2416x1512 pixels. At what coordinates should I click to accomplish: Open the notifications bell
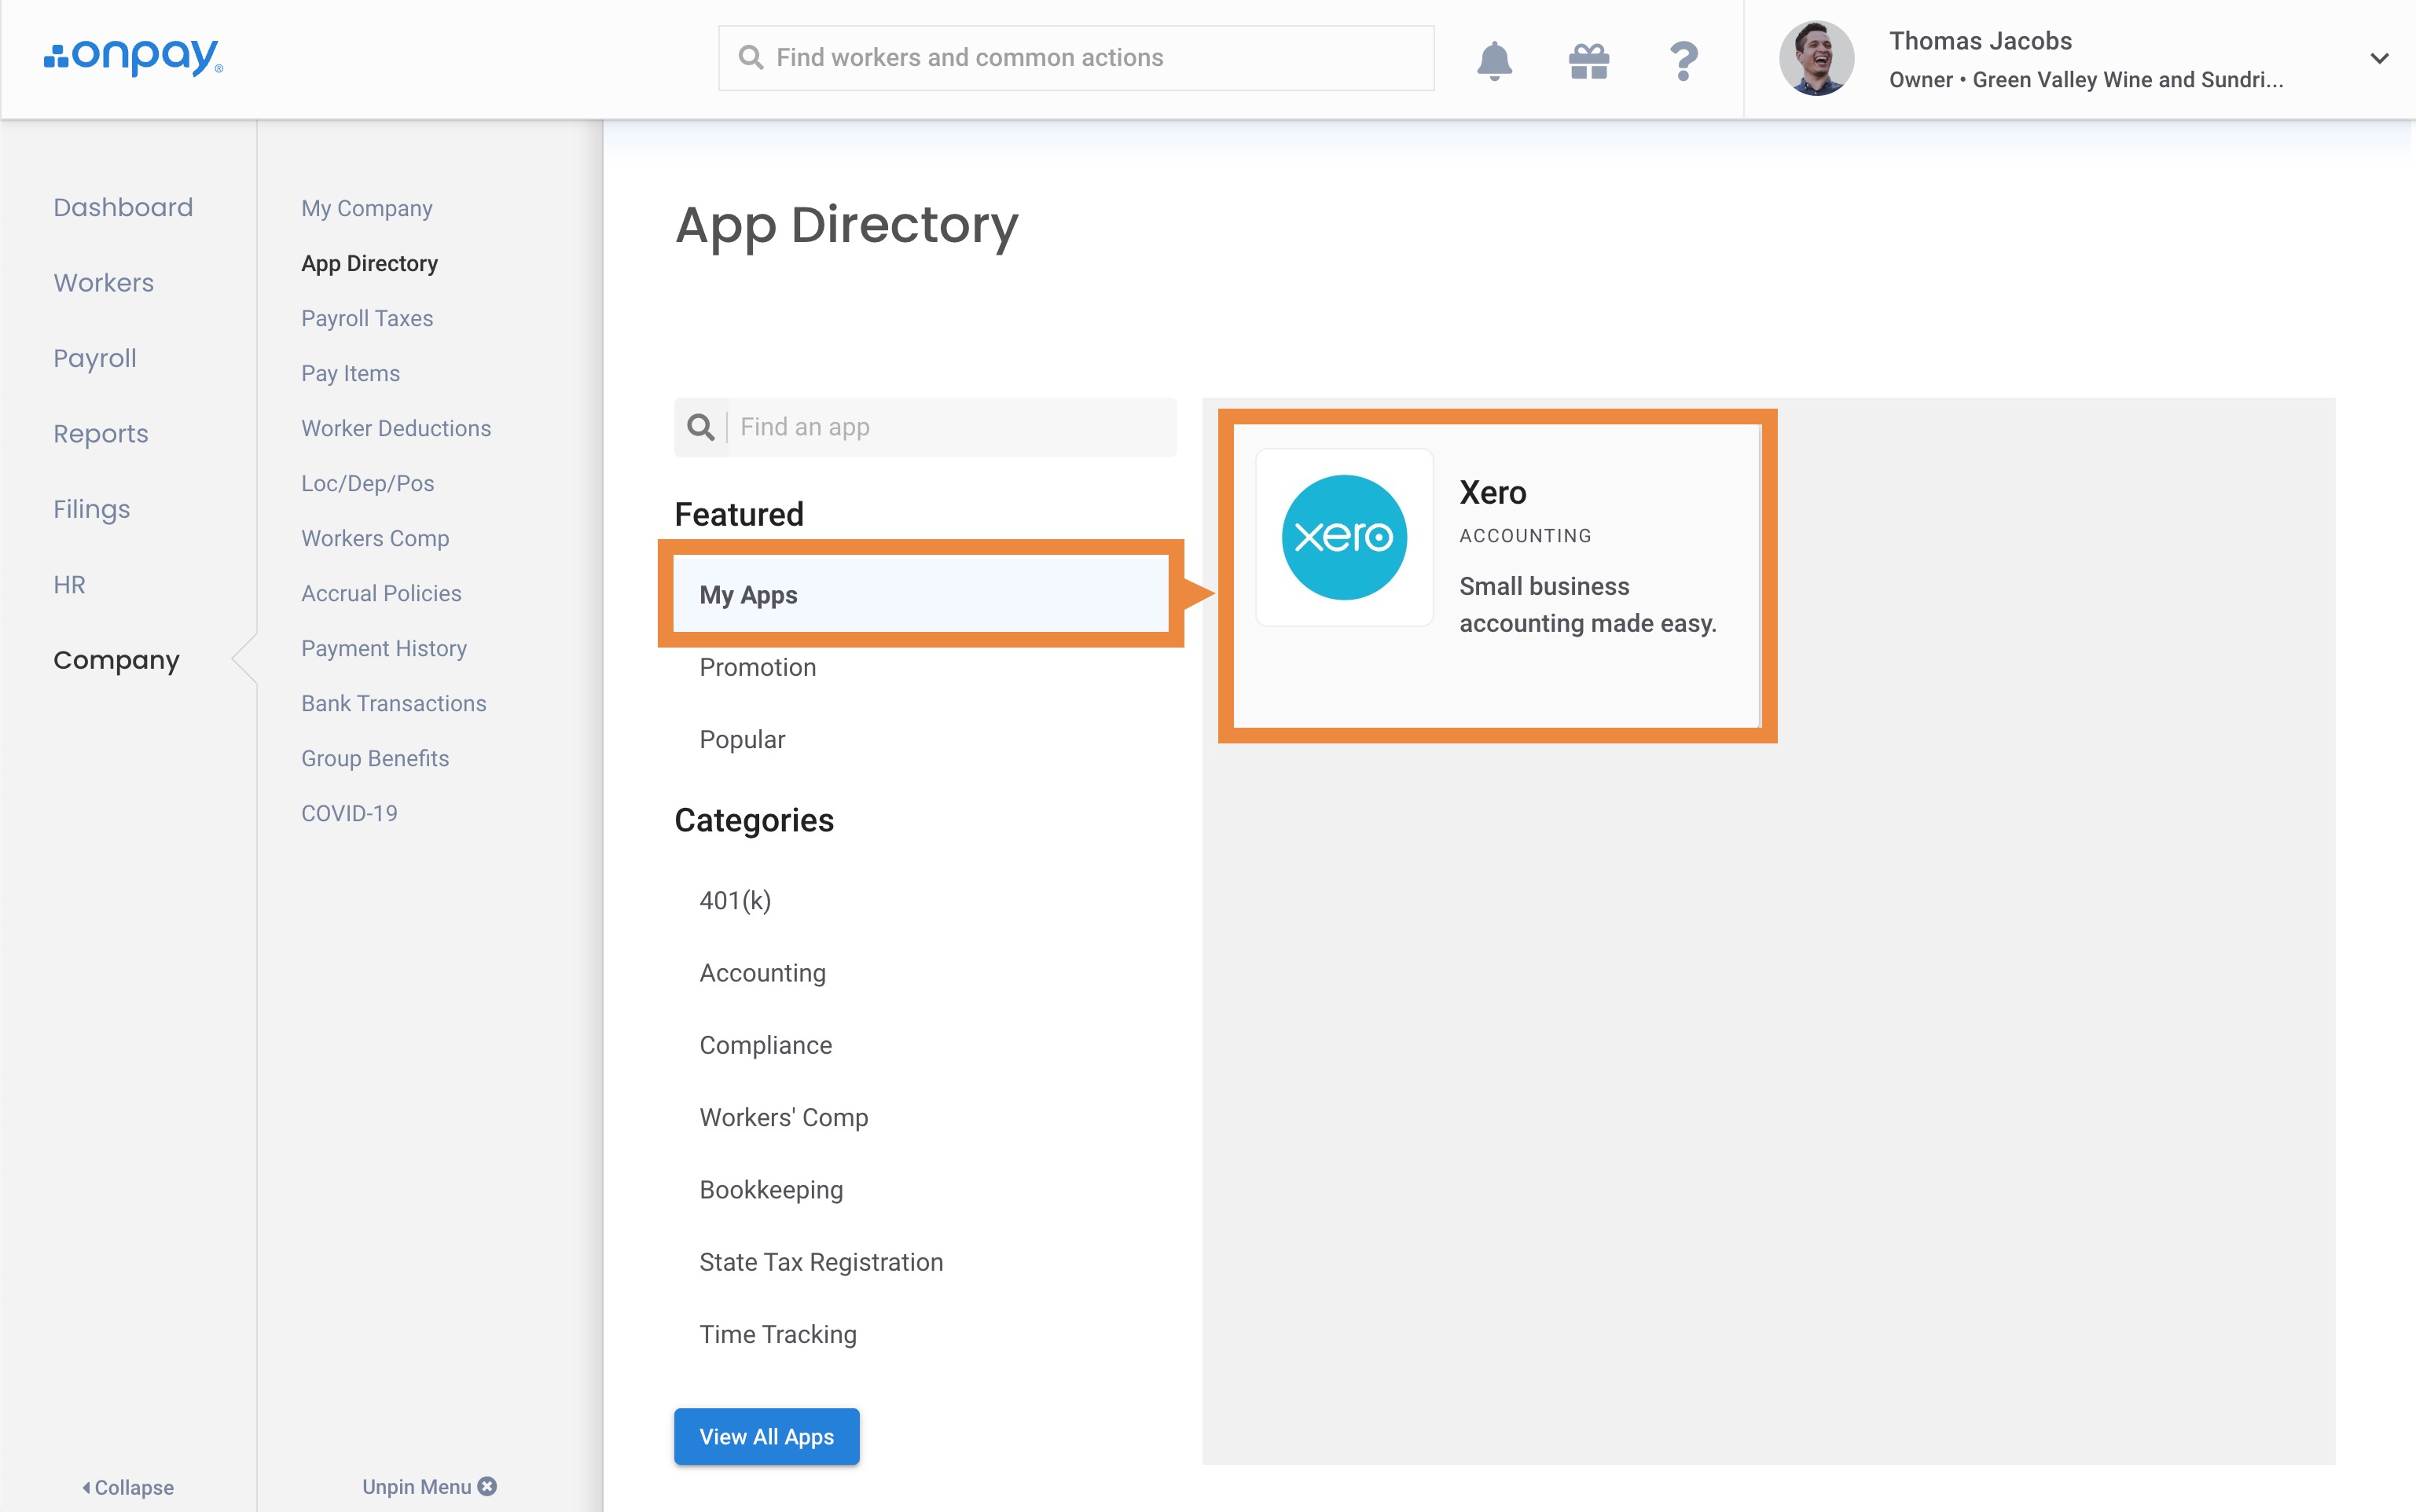(x=1494, y=60)
